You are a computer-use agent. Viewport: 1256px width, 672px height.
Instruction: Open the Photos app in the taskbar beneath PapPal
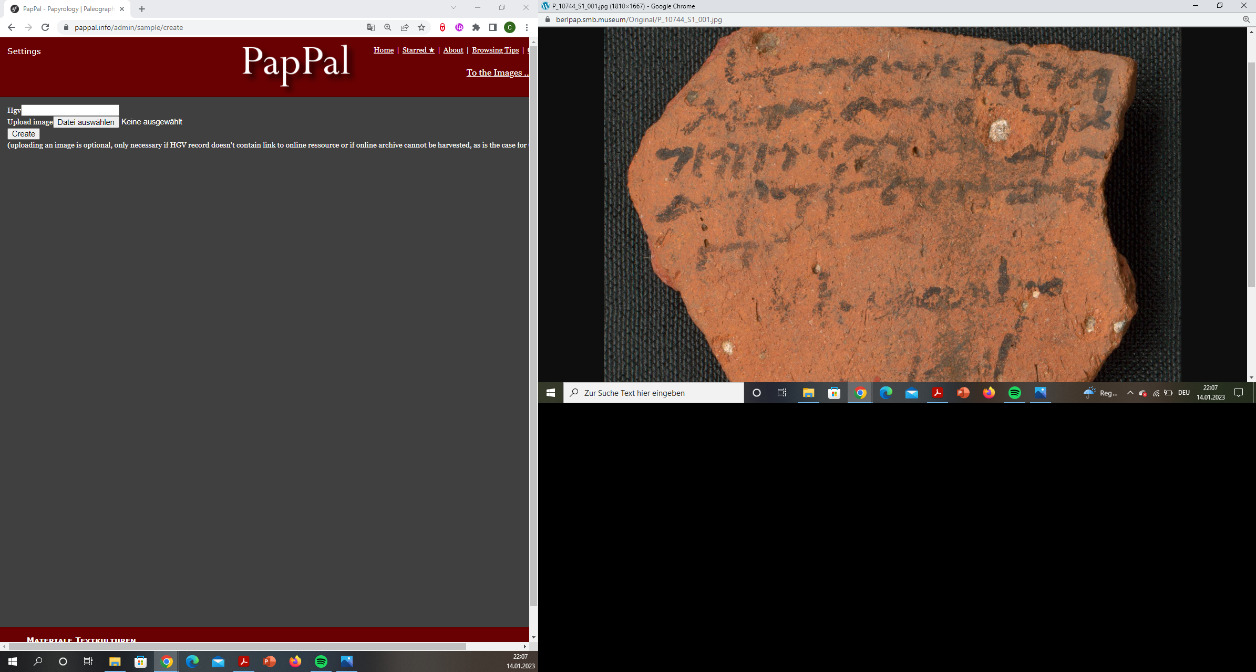click(347, 661)
